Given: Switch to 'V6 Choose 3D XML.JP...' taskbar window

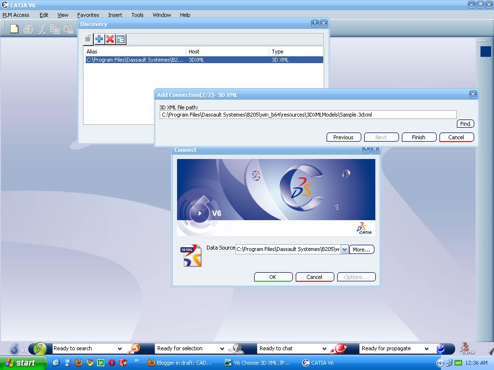Looking at the screenshot, I should (x=258, y=363).
